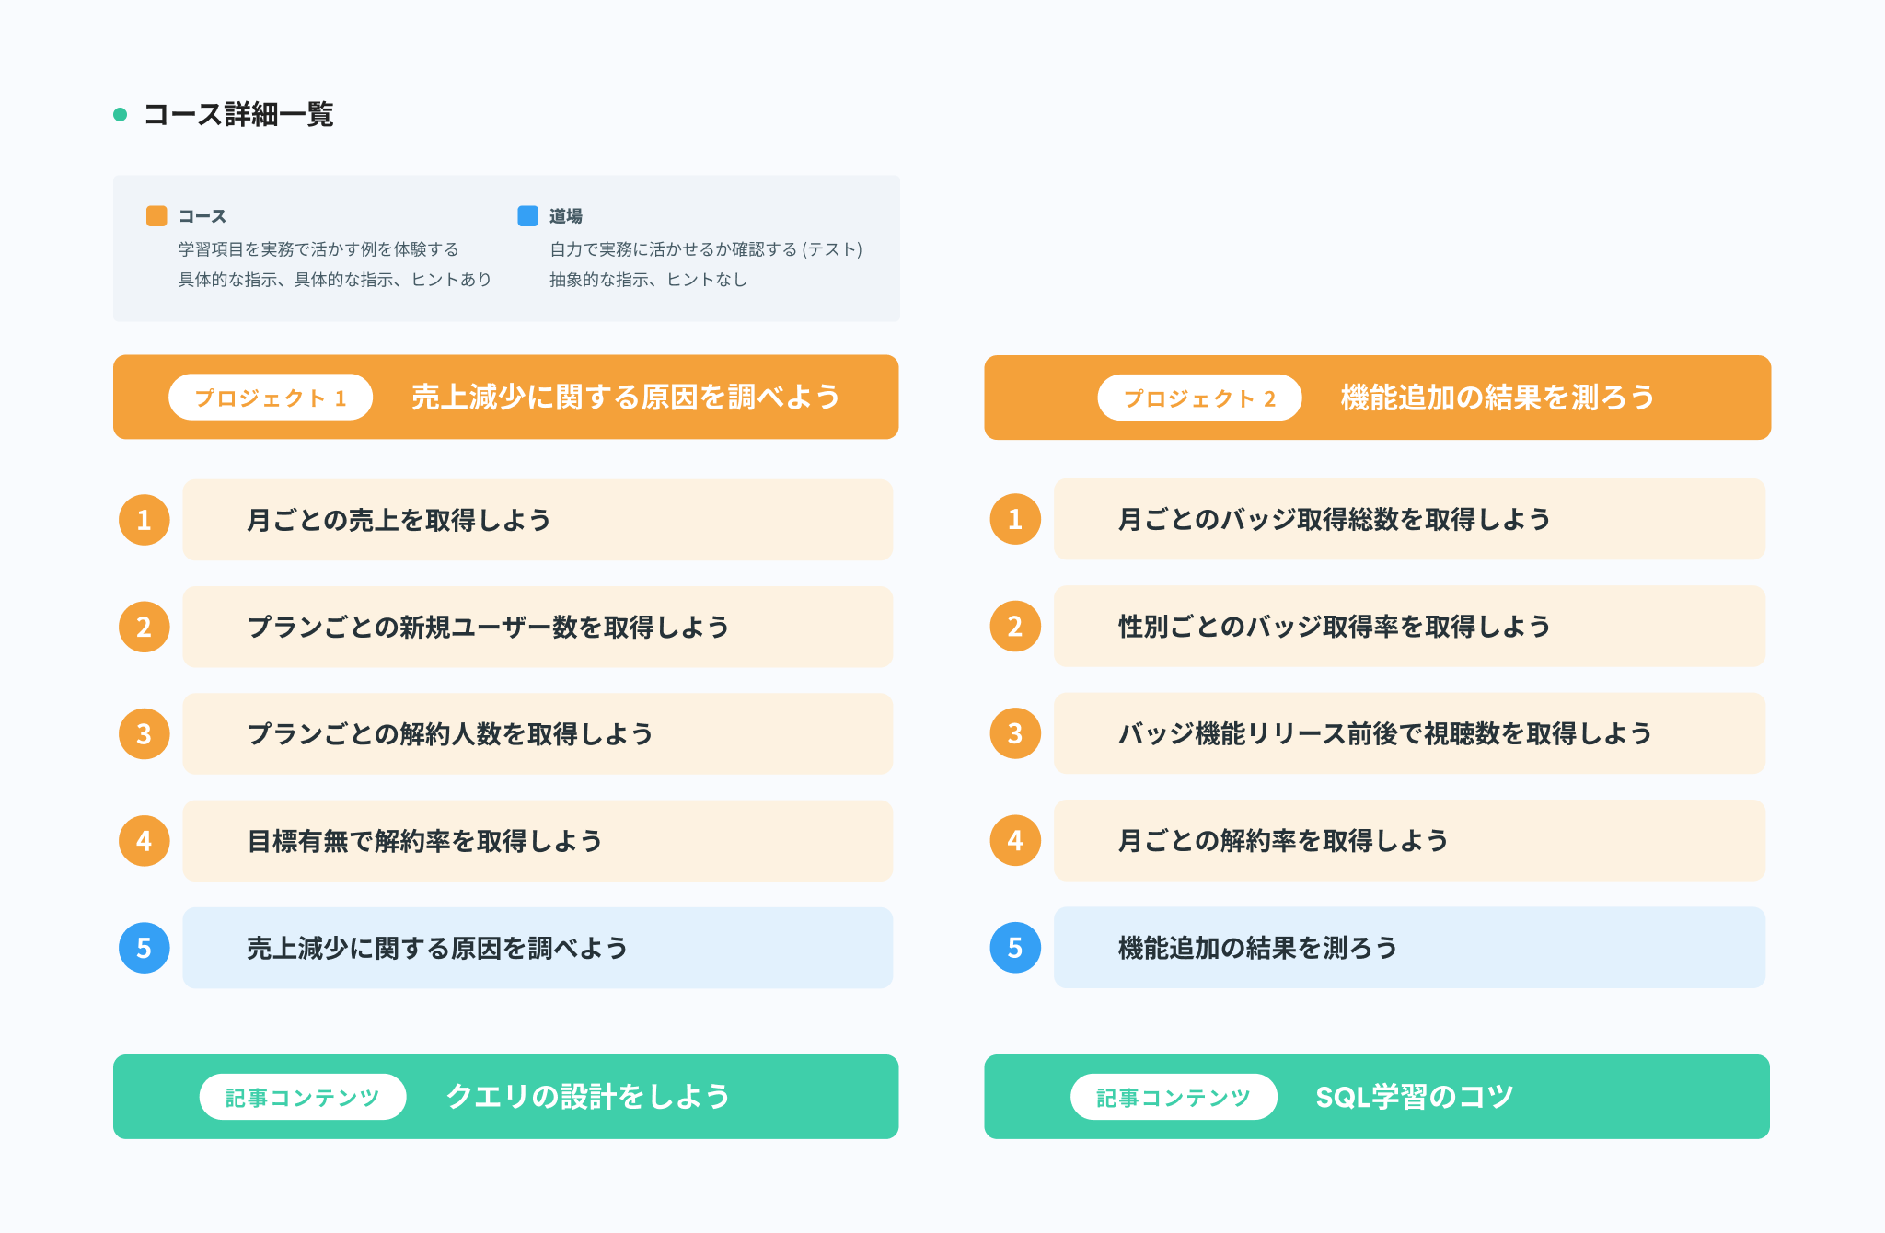Click orange number 3 badge beside バッジ機能リリース前後

[1015, 733]
